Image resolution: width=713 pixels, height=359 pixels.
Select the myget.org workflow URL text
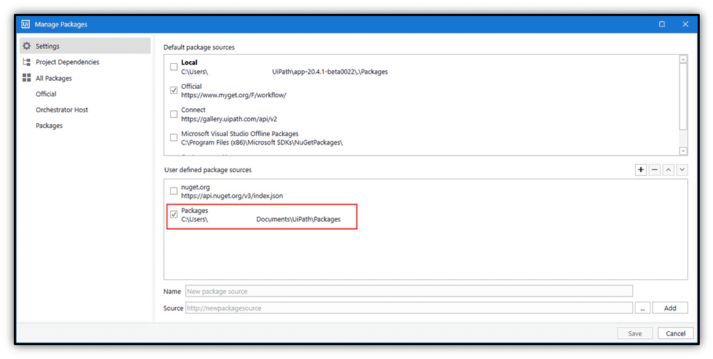point(233,95)
